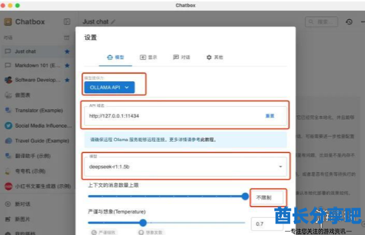Click the Temperature slider handle
This screenshot has width=365, height=235.
[143, 223]
